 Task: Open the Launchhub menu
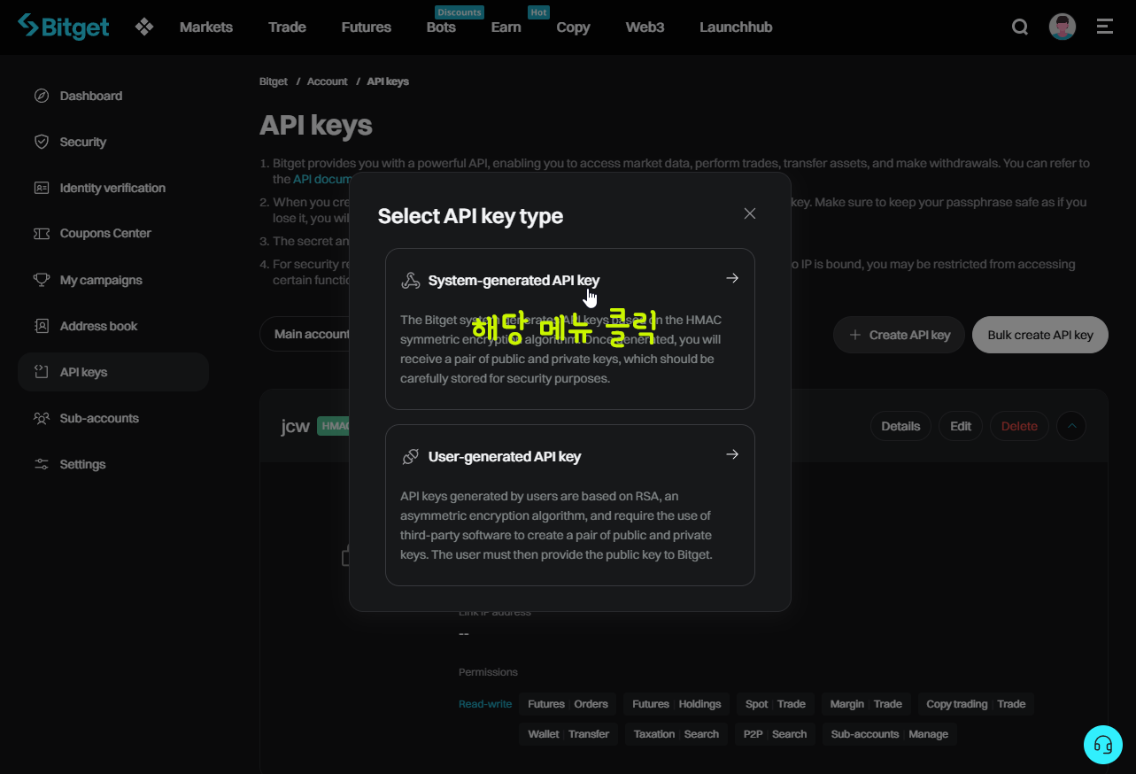(x=736, y=27)
